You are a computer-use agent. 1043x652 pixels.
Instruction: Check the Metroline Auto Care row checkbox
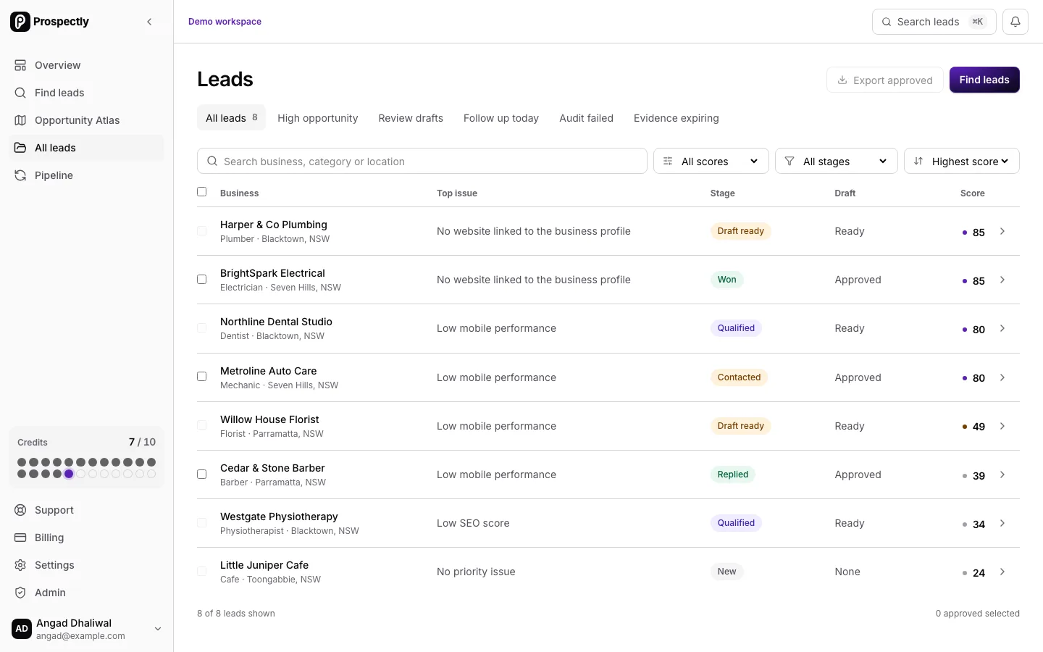pos(202,377)
